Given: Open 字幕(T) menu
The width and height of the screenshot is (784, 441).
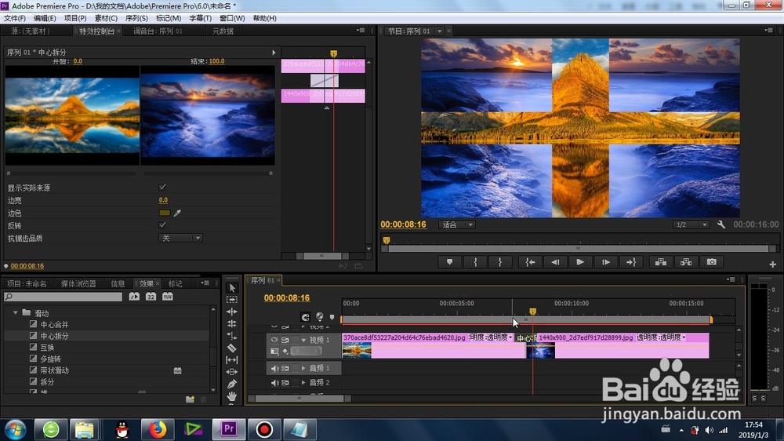Looking at the screenshot, I should pos(200,18).
